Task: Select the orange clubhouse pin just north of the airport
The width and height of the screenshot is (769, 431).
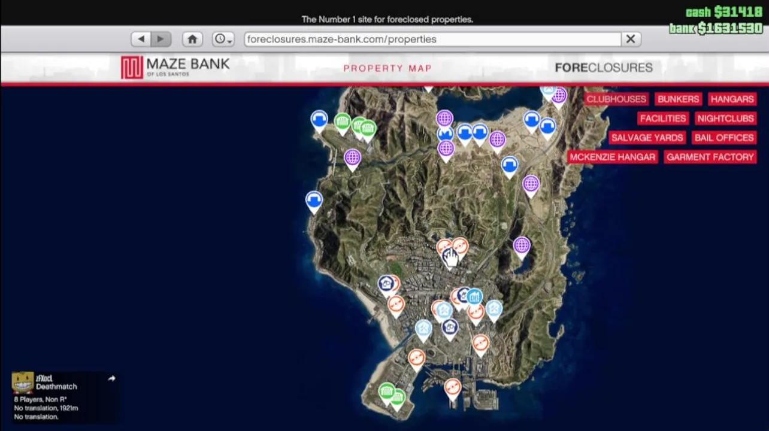Action: coord(416,359)
